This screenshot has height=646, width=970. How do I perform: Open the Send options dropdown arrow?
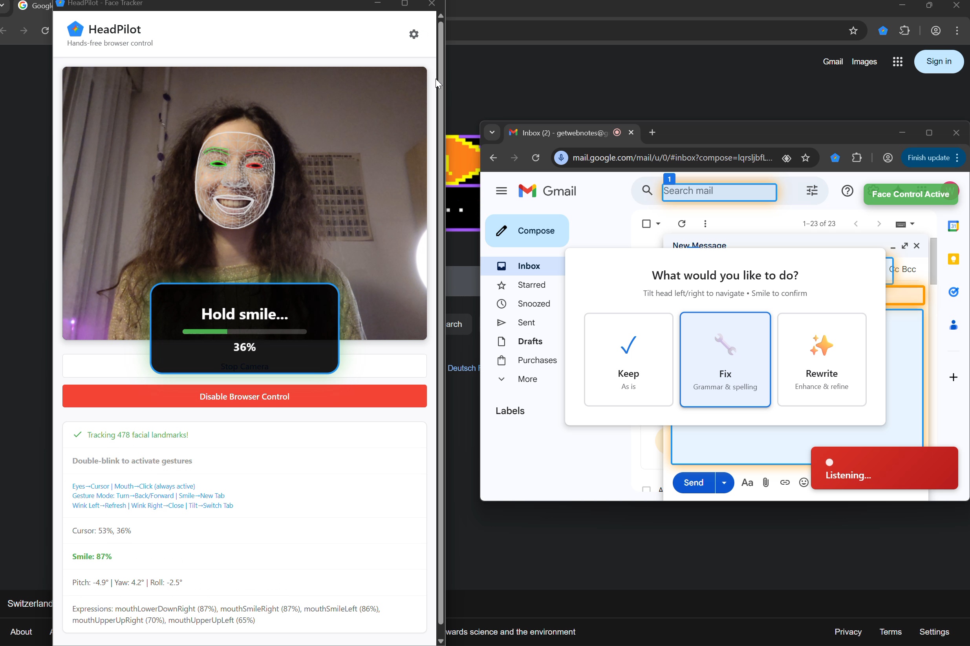pyautogui.click(x=724, y=482)
